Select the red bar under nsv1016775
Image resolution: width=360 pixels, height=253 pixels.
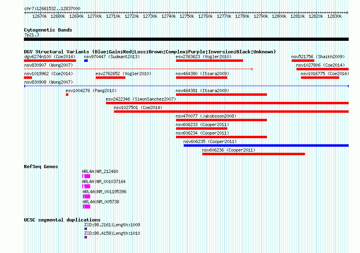[320, 78]
